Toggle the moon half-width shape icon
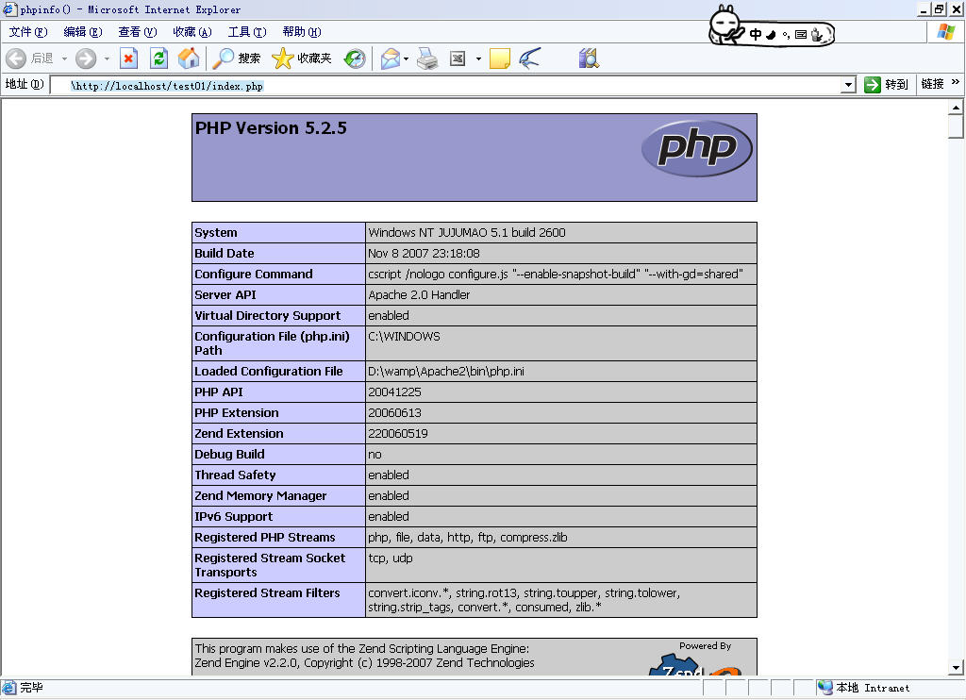 (x=772, y=35)
